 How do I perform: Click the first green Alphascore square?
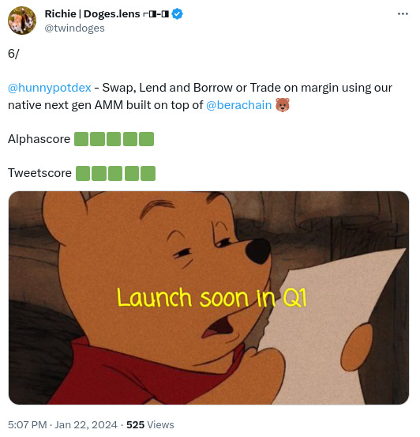click(x=81, y=139)
